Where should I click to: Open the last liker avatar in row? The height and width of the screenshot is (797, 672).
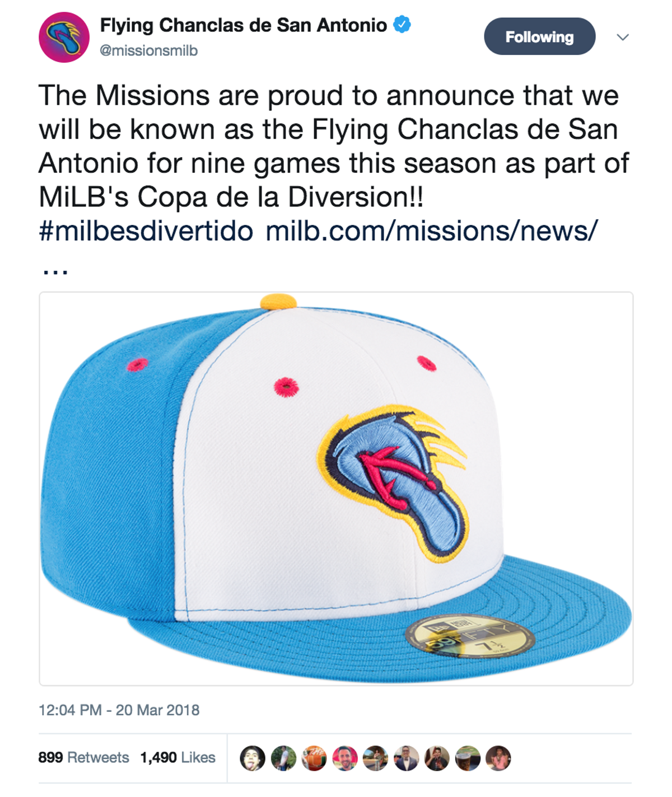(x=498, y=758)
